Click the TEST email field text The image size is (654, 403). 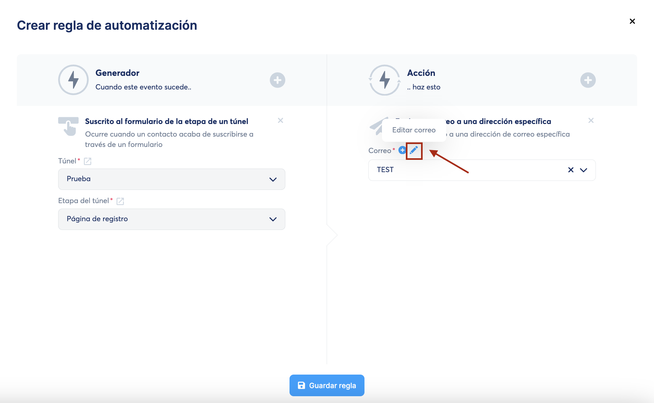pos(385,170)
